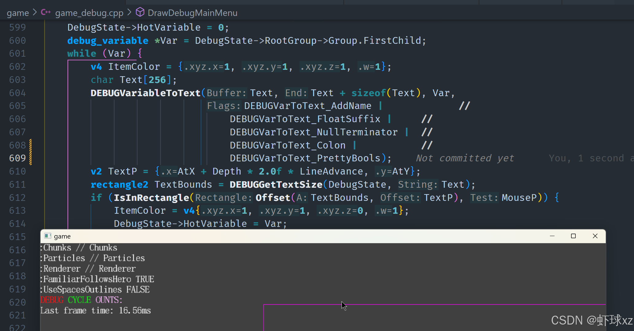Viewport: 634px width, 331px height.
Task: Click the DEBUG CYCLE COUNTS colored text
Action: tap(81, 300)
